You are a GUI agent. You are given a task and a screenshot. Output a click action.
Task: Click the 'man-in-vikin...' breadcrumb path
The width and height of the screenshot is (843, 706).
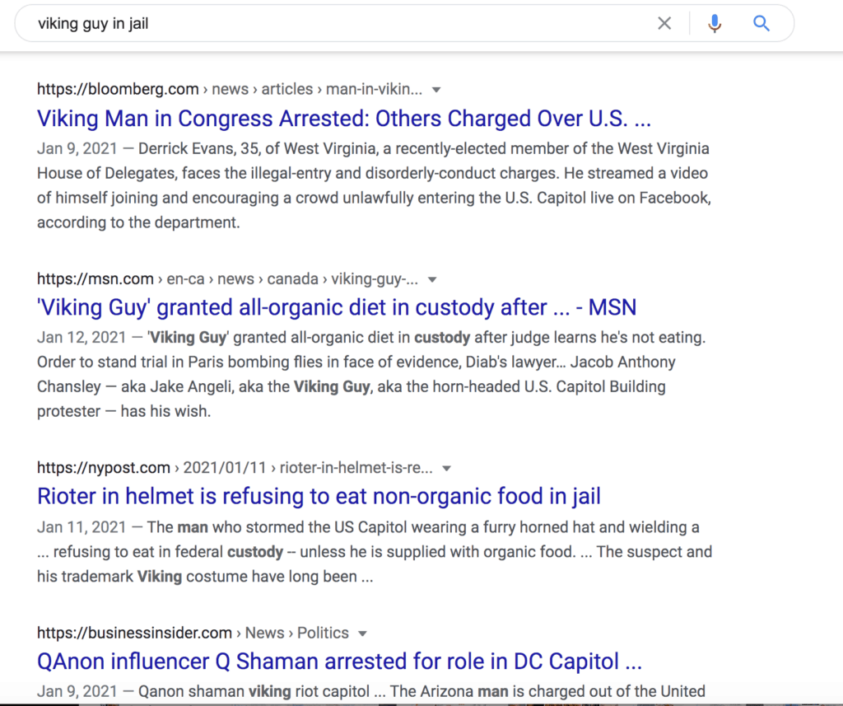(374, 89)
